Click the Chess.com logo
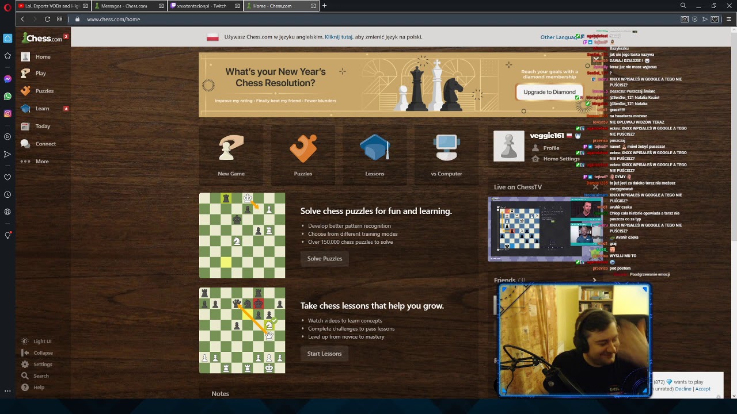Image resolution: width=737 pixels, height=414 pixels. click(42, 39)
